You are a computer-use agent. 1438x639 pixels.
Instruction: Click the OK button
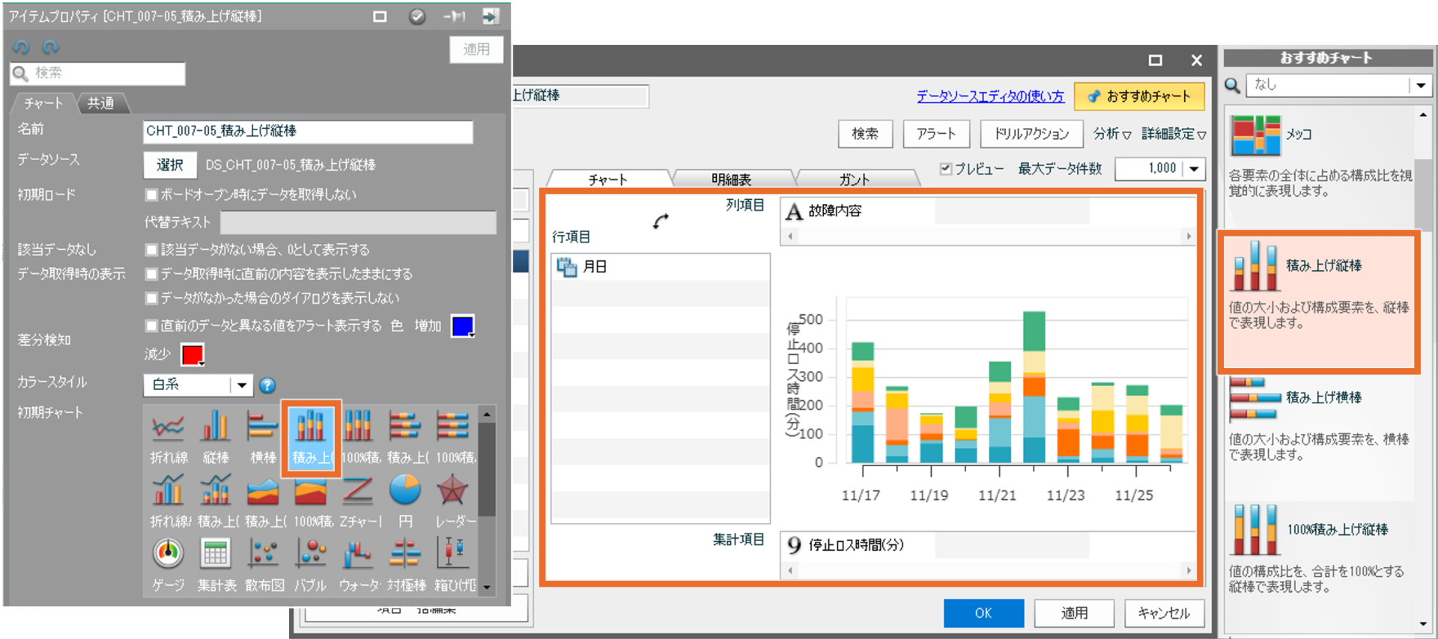(x=983, y=613)
